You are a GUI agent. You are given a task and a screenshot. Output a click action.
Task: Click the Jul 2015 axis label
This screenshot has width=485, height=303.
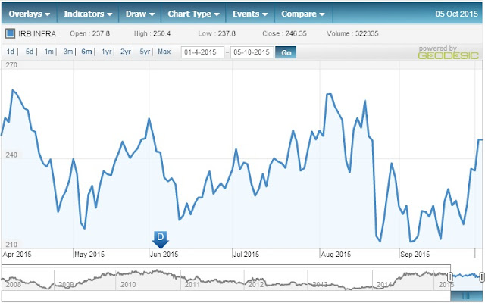pos(246,255)
